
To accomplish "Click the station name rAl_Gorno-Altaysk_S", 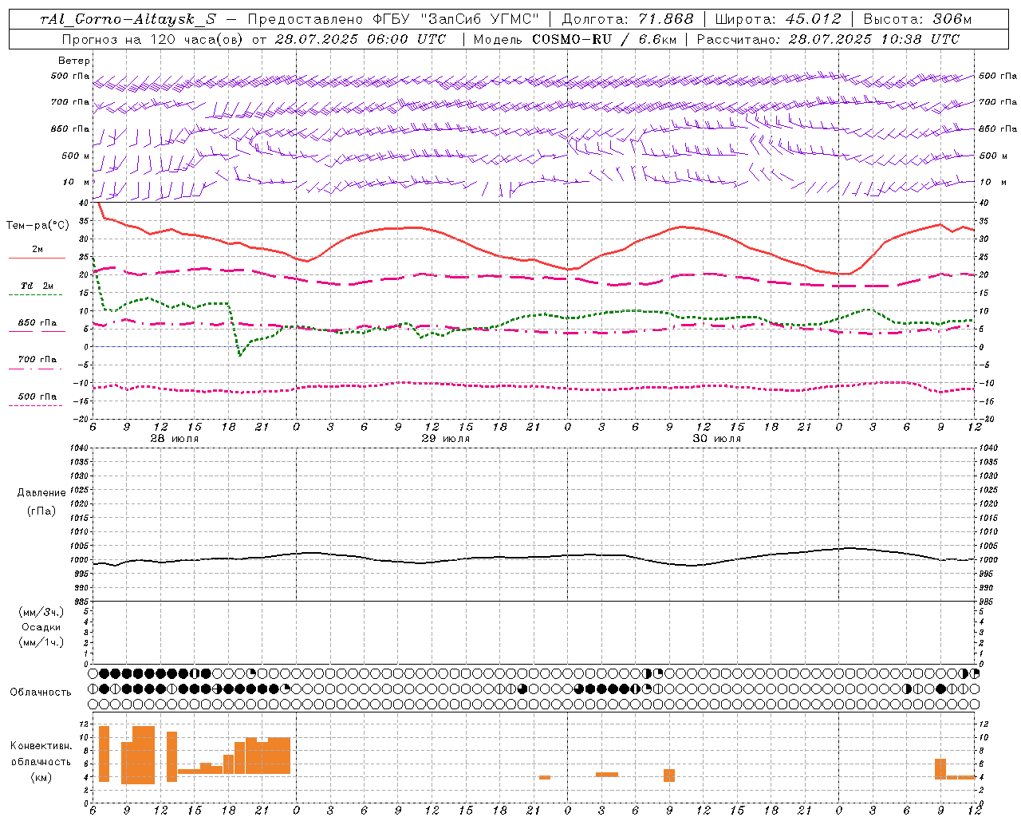I will tap(128, 19).
